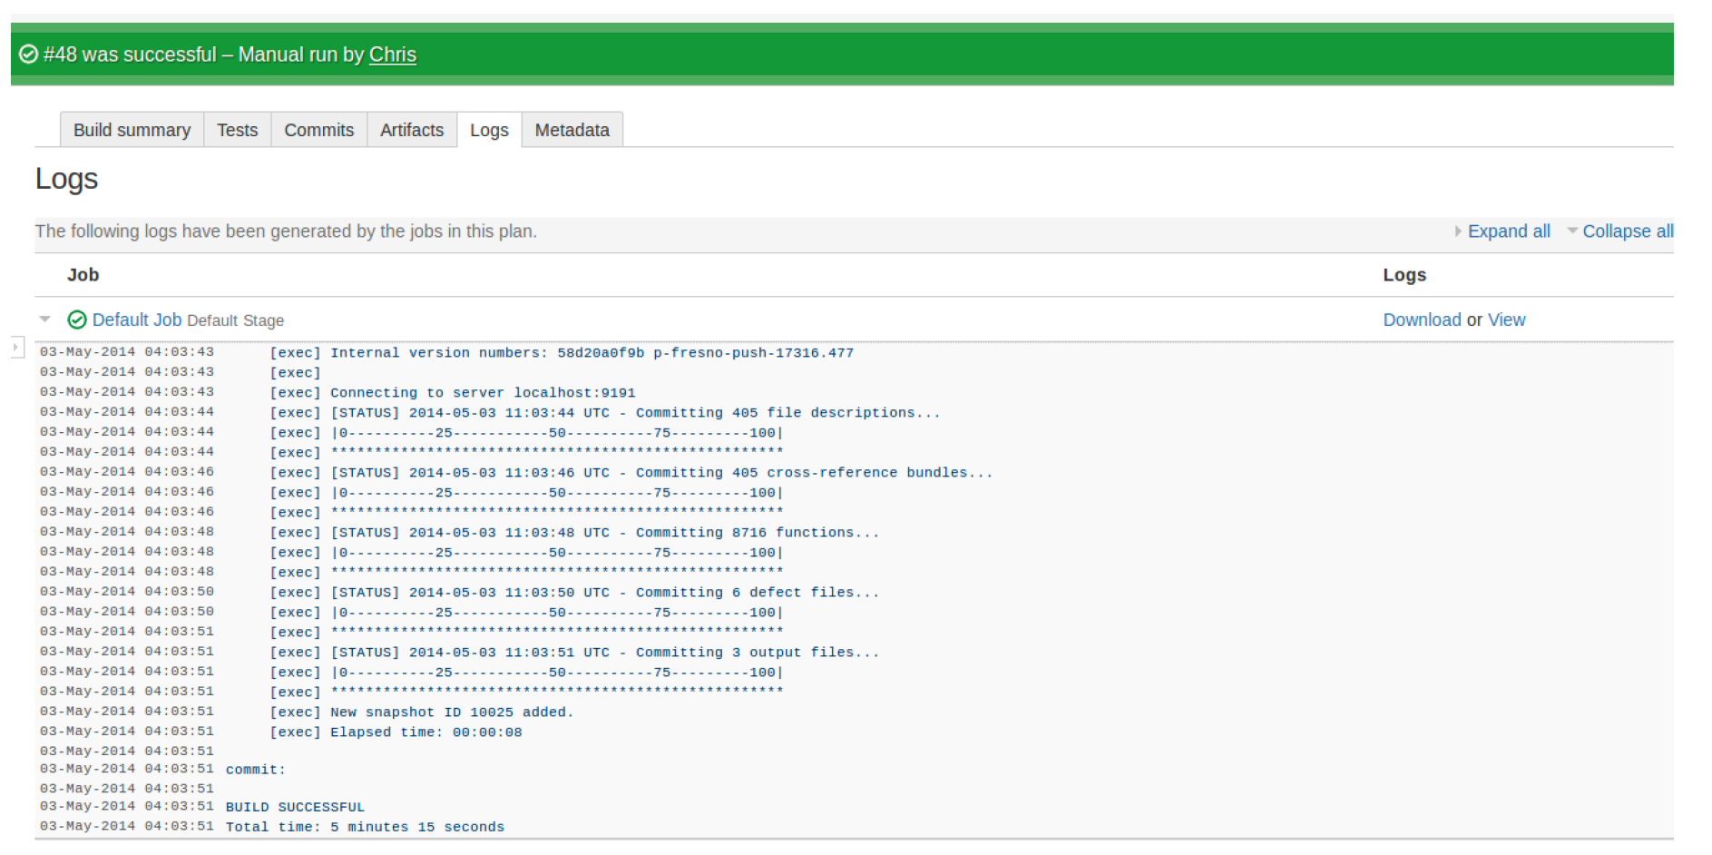This screenshot has width=1712, height=855.
Task: Select the Logs tab
Action: 489,130
